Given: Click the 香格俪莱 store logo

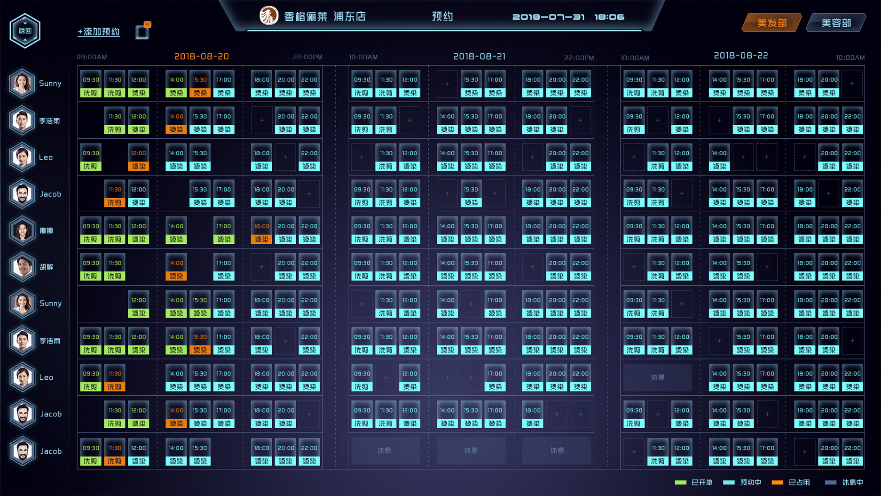Looking at the screenshot, I should [x=269, y=16].
